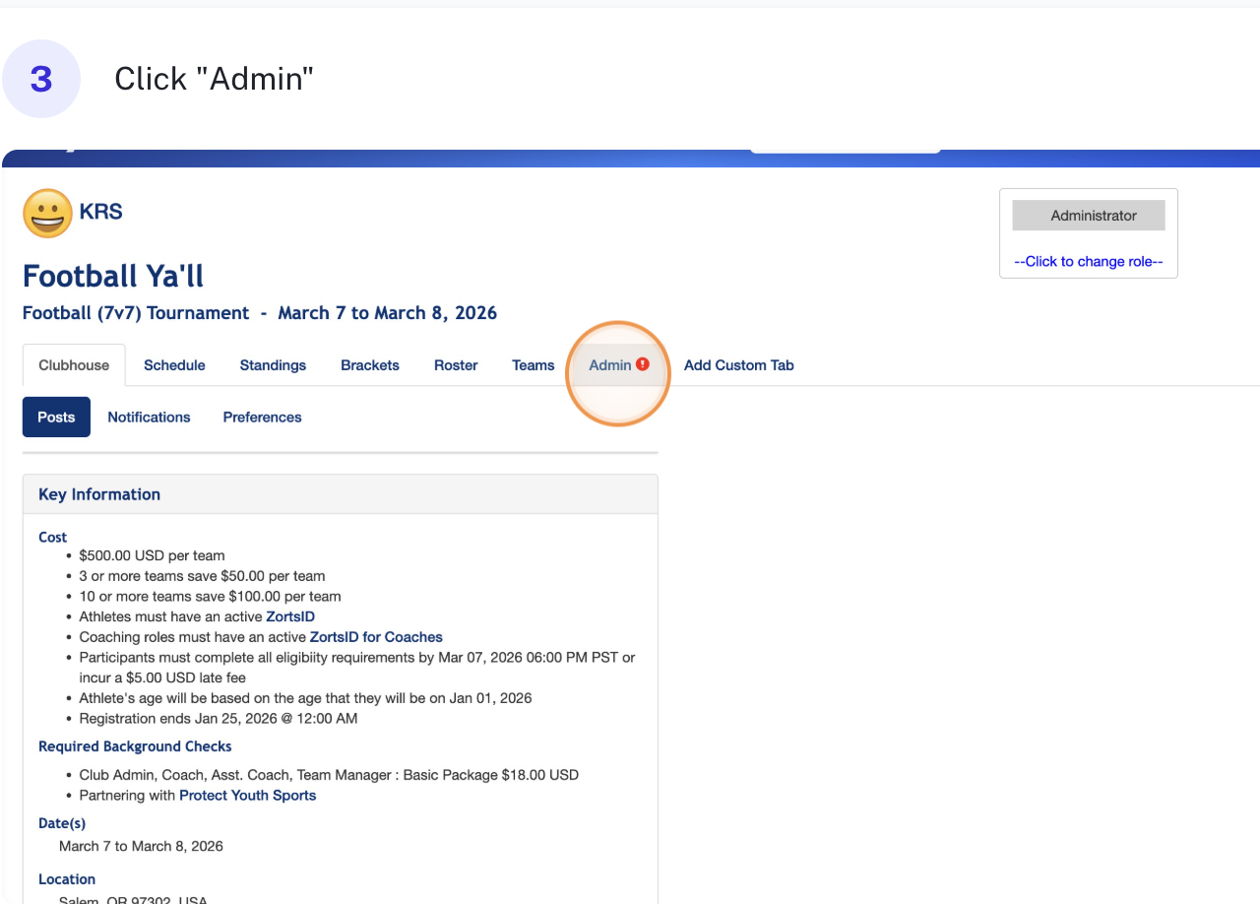Click the Administrator role button

click(x=1088, y=215)
